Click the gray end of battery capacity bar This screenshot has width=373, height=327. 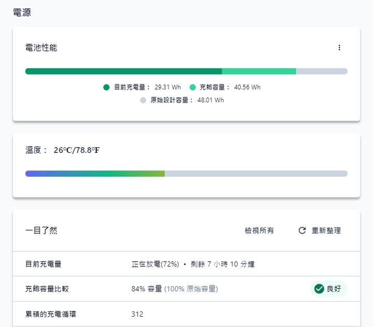(x=322, y=71)
